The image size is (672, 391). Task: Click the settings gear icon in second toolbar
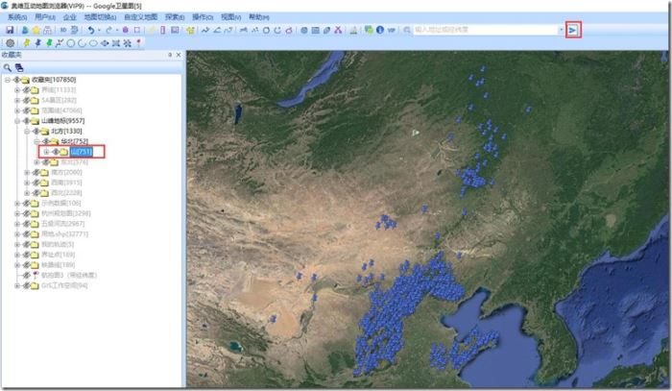10,43
